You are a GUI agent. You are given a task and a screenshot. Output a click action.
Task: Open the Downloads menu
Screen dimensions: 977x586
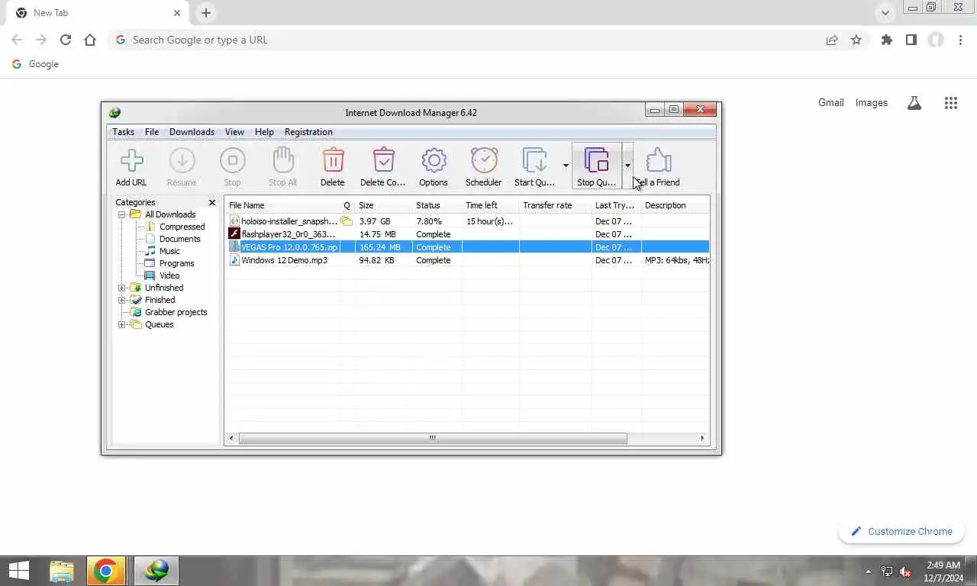pyautogui.click(x=192, y=132)
